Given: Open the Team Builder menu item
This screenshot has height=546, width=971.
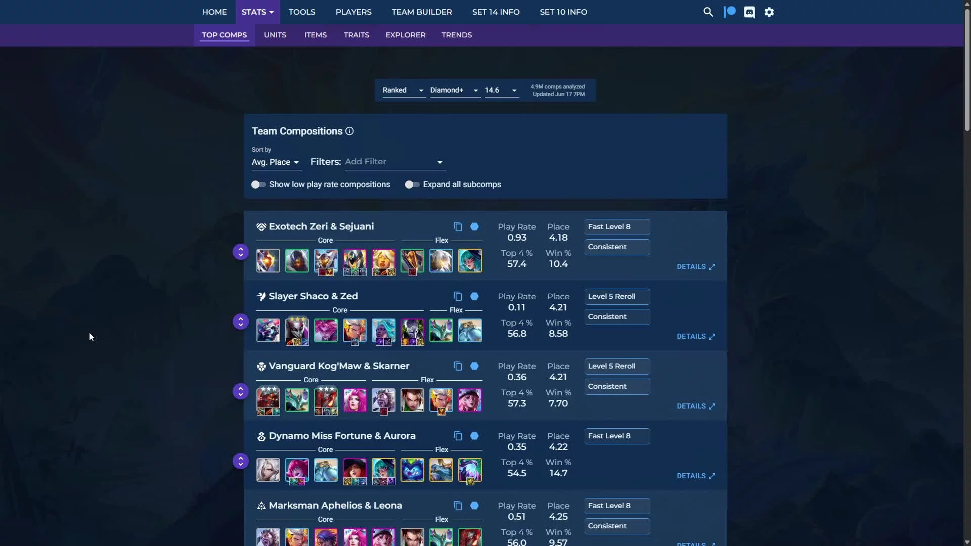Looking at the screenshot, I should [421, 12].
